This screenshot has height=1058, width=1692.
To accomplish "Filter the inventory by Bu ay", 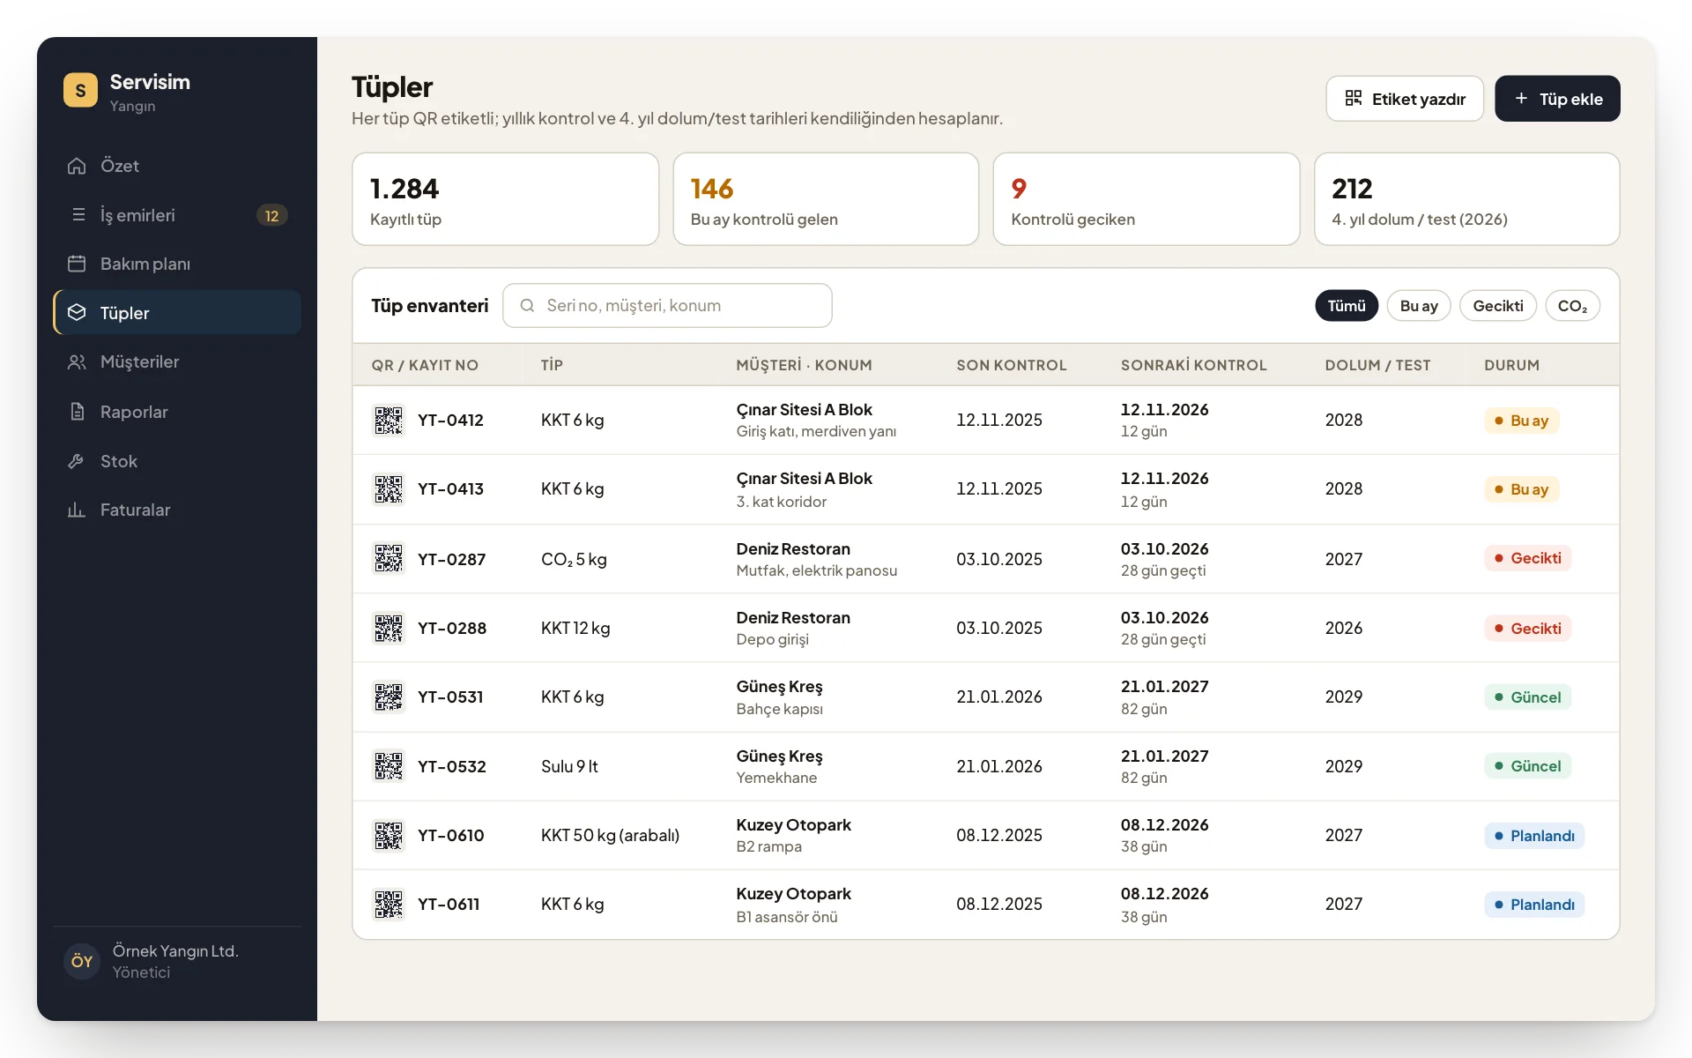I will (x=1419, y=306).
